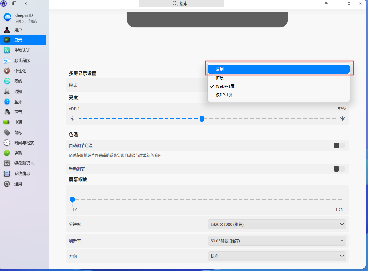The image size is (368, 271).
Task: Open 通用 general settings
Action: (x=23, y=184)
